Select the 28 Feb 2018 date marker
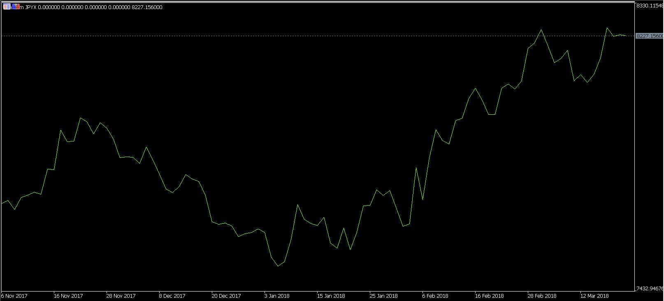 click(542, 296)
